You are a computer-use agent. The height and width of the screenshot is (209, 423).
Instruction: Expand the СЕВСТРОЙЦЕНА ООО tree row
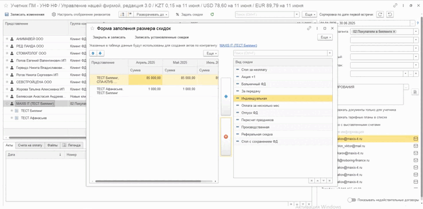point(7,82)
